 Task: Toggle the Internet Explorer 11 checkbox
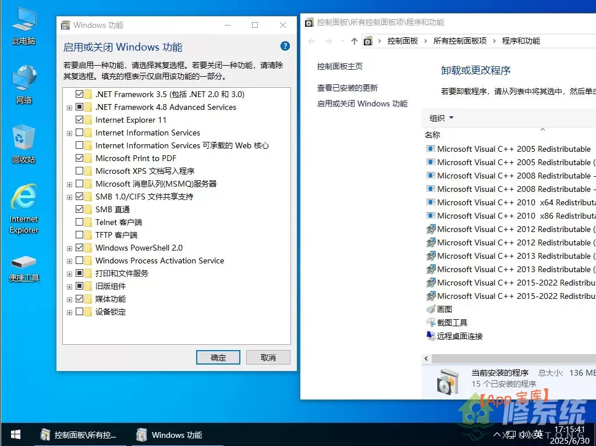coord(80,120)
